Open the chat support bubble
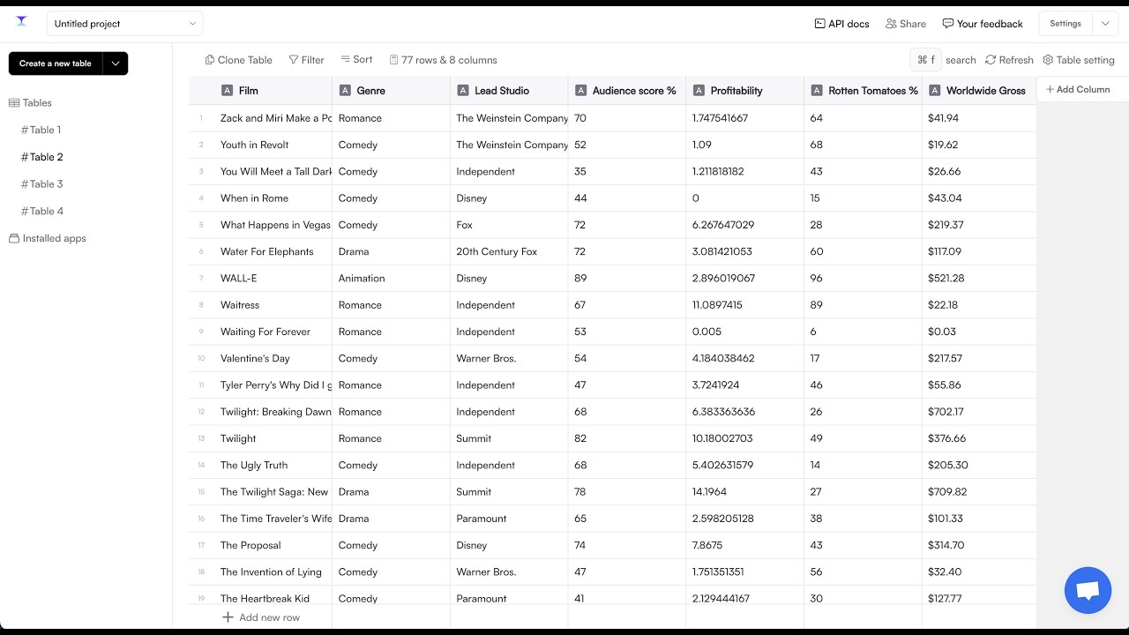Viewport: 1129px width, 635px height. pos(1088,590)
